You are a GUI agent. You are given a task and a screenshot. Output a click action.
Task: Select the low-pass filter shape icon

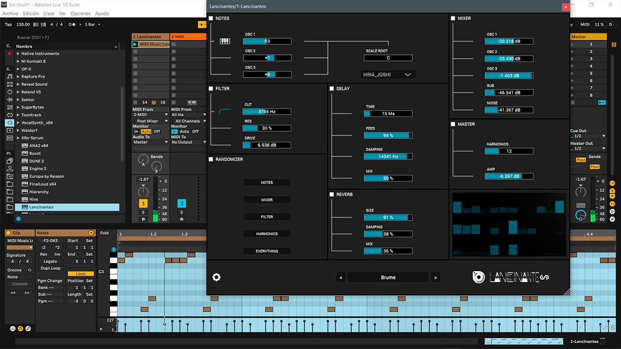225,111
